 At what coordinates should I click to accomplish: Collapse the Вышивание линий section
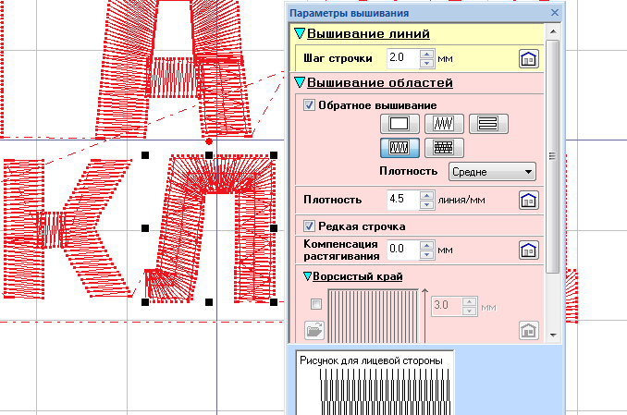300,34
